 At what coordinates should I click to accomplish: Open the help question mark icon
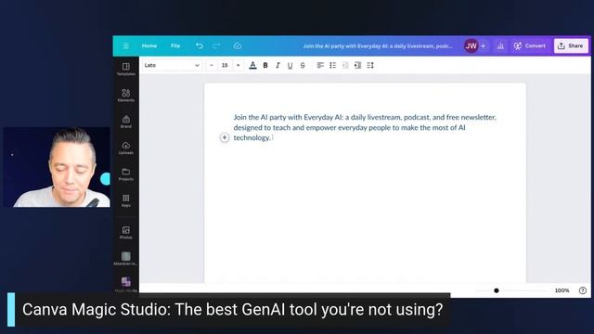click(x=583, y=290)
